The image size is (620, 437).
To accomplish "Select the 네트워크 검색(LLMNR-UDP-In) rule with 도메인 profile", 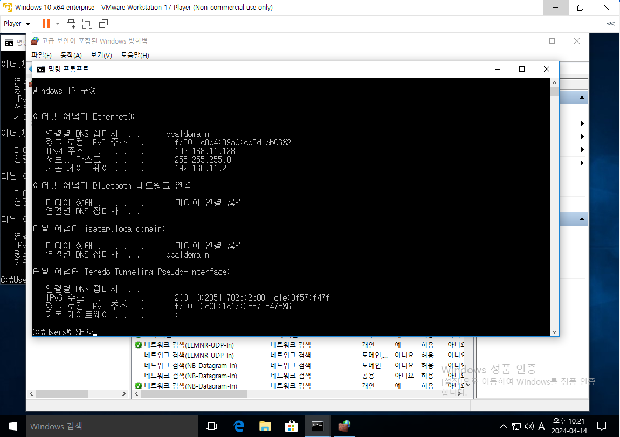I will 299,355.
